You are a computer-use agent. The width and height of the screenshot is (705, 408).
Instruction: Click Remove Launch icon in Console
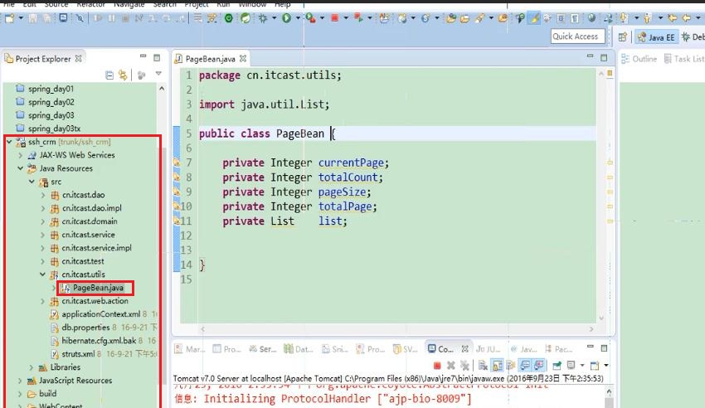pos(451,366)
